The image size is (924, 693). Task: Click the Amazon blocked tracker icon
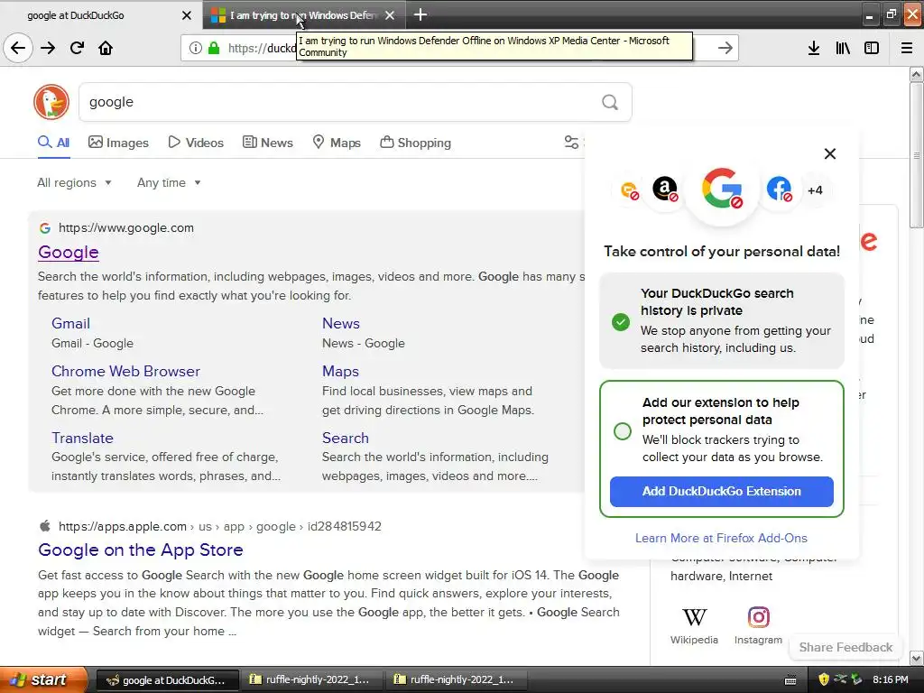[665, 189]
